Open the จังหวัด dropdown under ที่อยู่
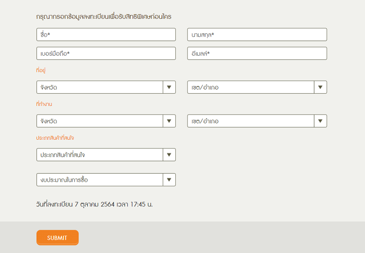Image resolution: width=365 pixels, height=253 pixels. 106,87
